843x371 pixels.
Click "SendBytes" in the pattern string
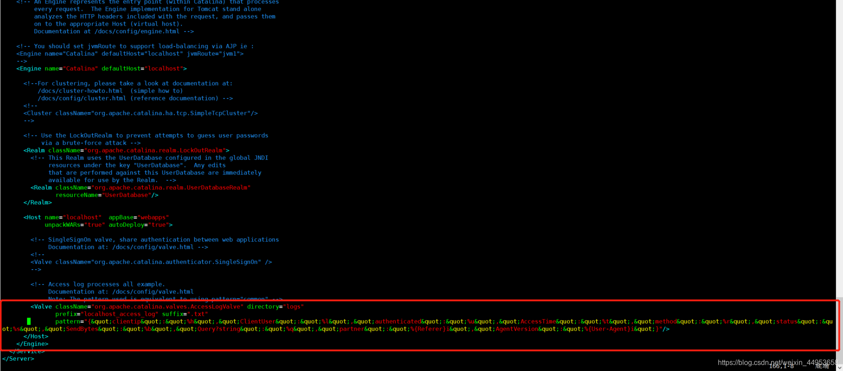pyautogui.click(x=82, y=329)
